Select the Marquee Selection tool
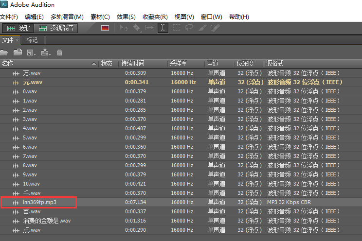The image size is (362, 241). (x=177, y=28)
